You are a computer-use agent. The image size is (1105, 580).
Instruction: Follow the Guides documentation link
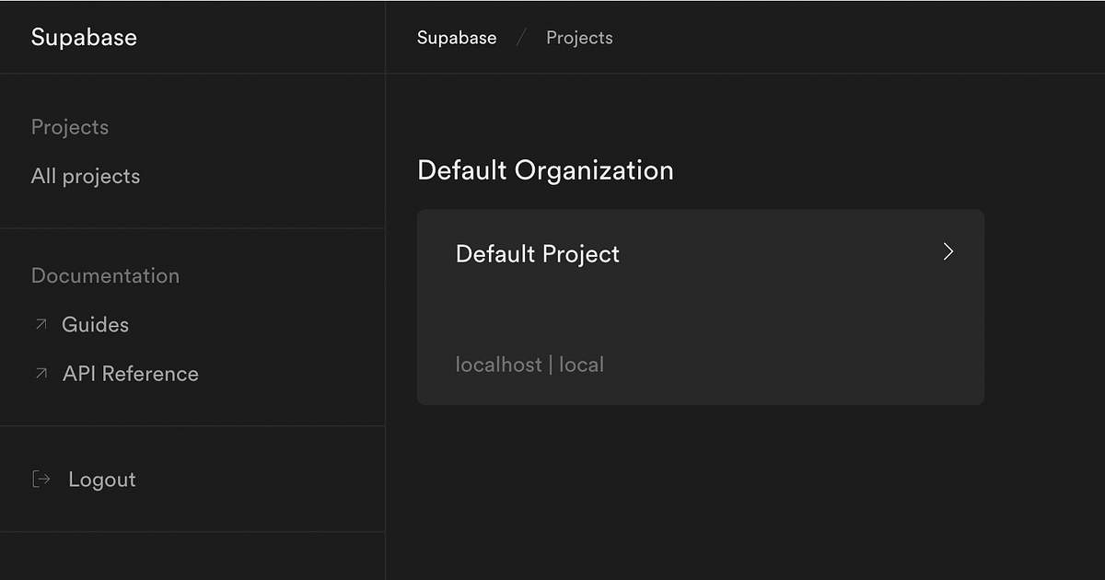[x=96, y=324]
